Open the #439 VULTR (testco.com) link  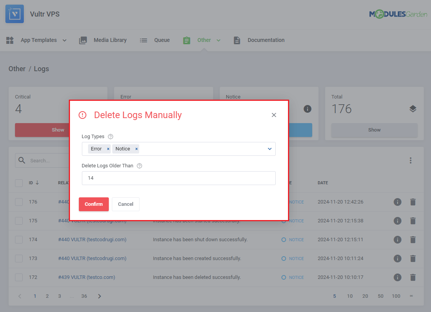tap(87, 277)
